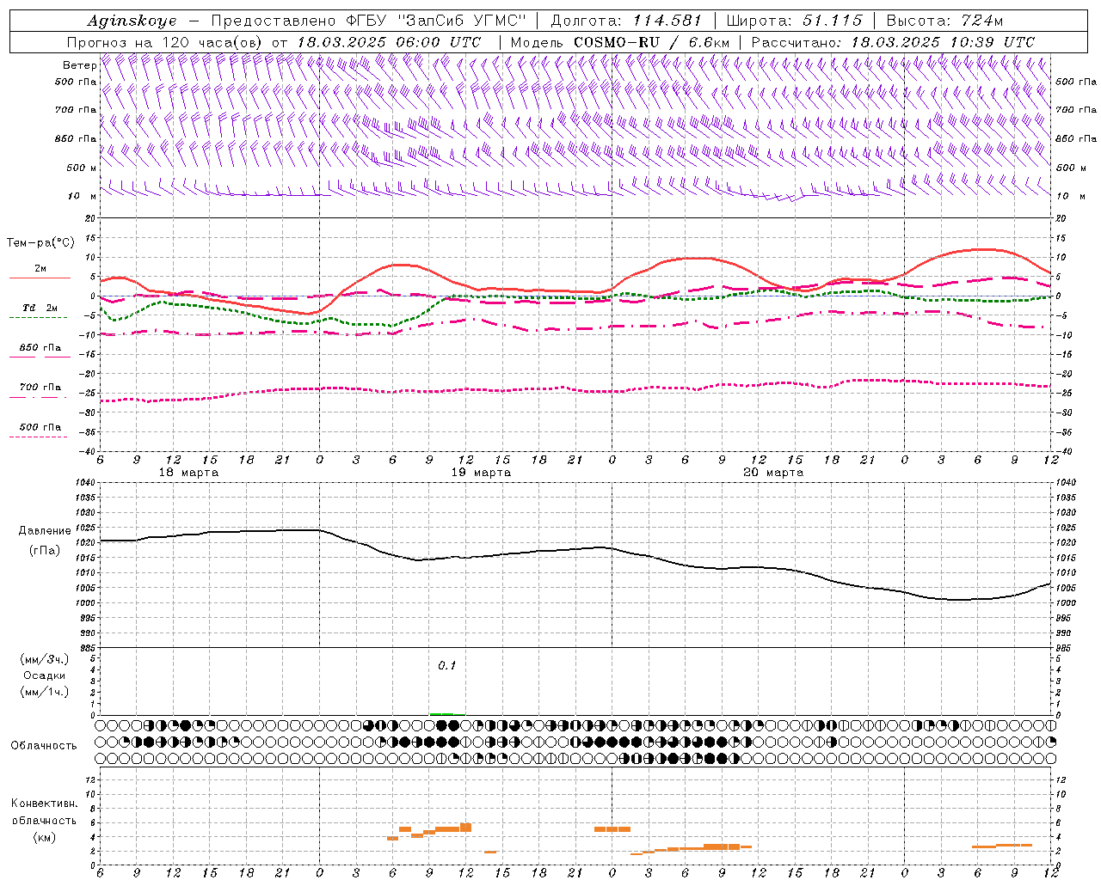Viewport: 1101px width, 880px height.
Task: Click the '18 марта' date label
Action: 188,473
